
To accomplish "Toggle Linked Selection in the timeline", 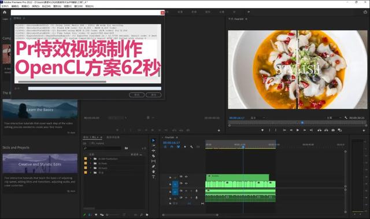I will click(178, 147).
